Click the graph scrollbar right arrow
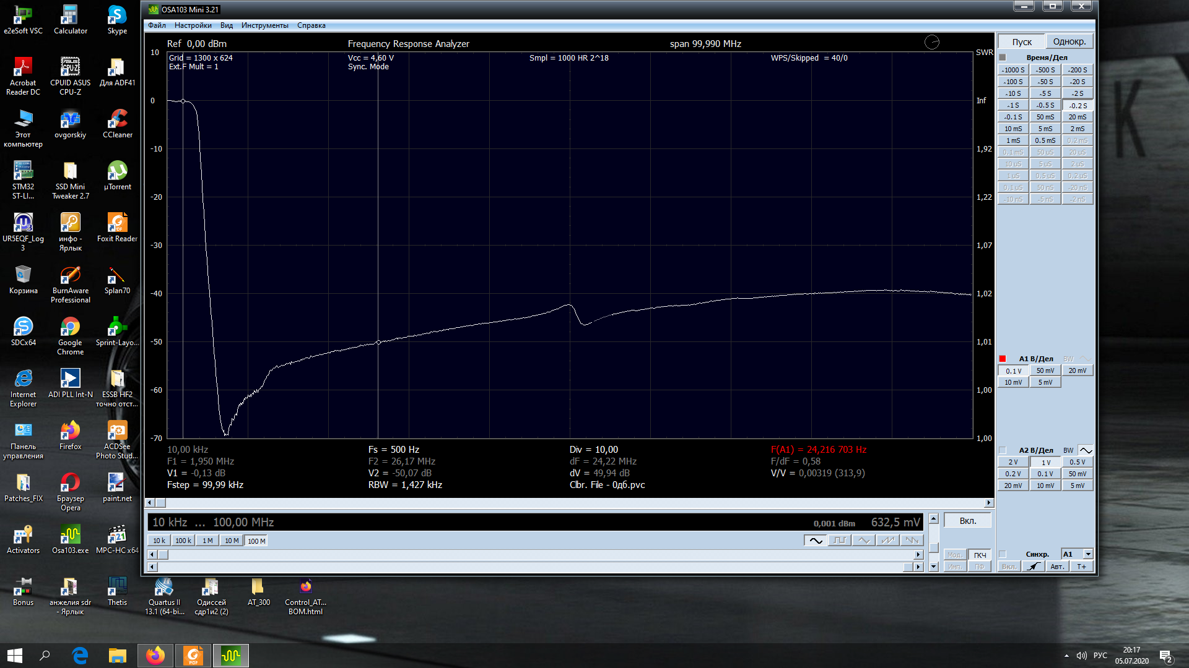This screenshot has height=668, width=1189. [x=989, y=503]
